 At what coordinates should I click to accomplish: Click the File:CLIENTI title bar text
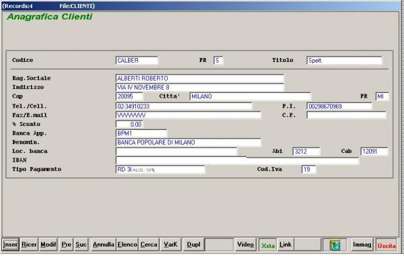click(77, 6)
